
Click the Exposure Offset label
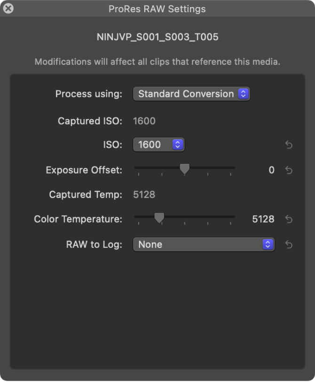tap(84, 170)
